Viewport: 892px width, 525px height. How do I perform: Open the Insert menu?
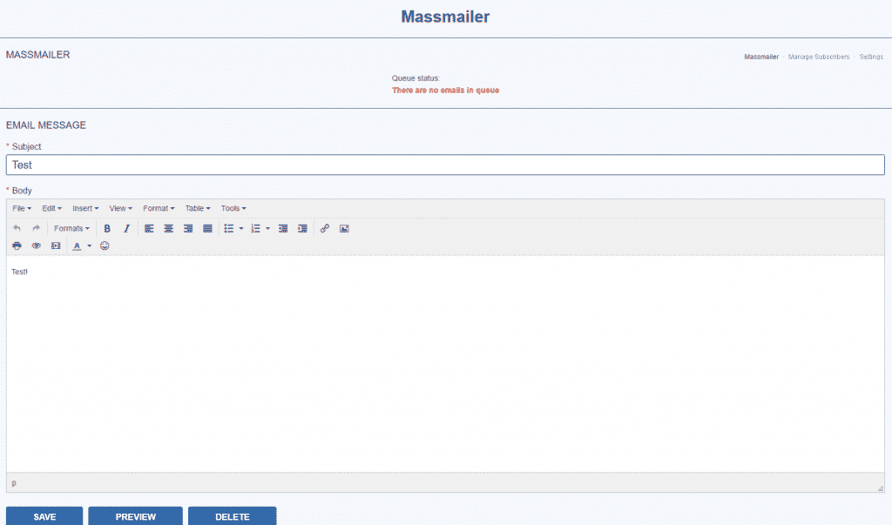coord(84,208)
